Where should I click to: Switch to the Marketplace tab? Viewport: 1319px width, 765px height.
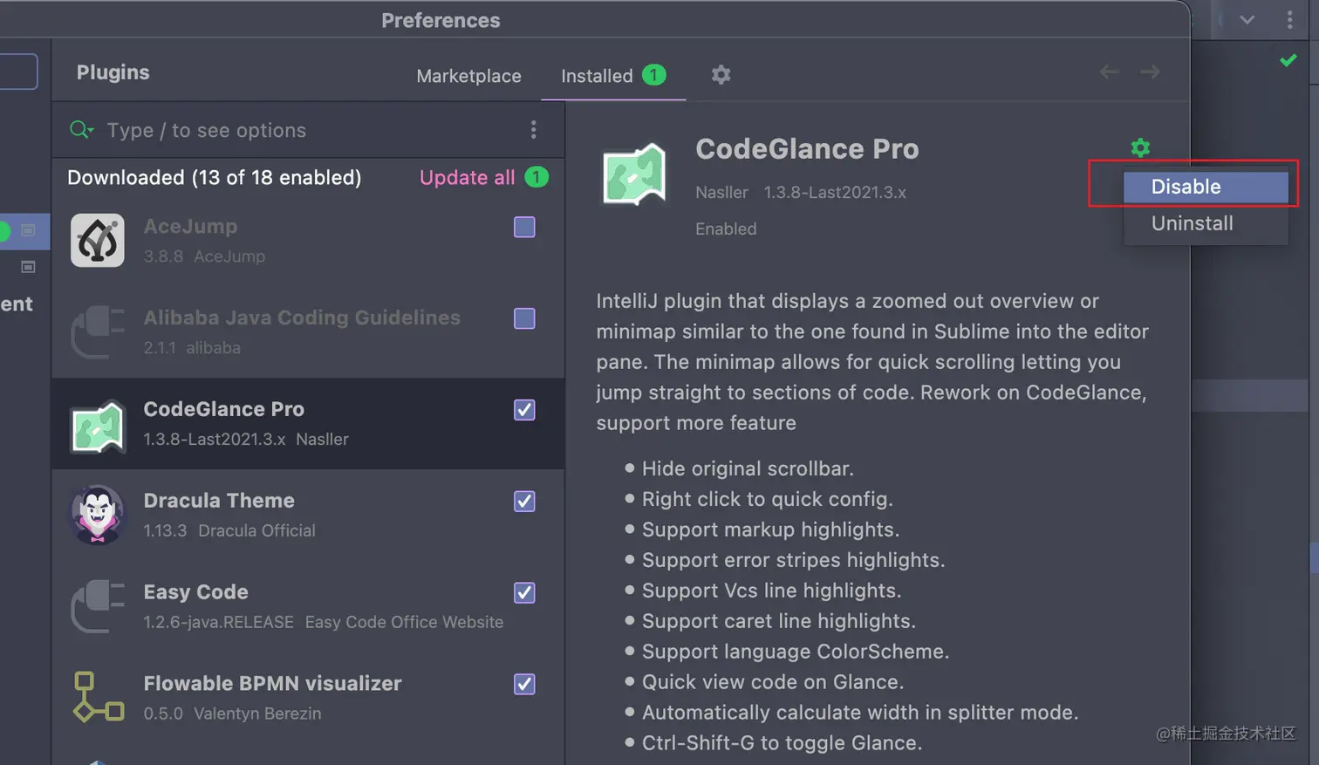[x=468, y=76]
